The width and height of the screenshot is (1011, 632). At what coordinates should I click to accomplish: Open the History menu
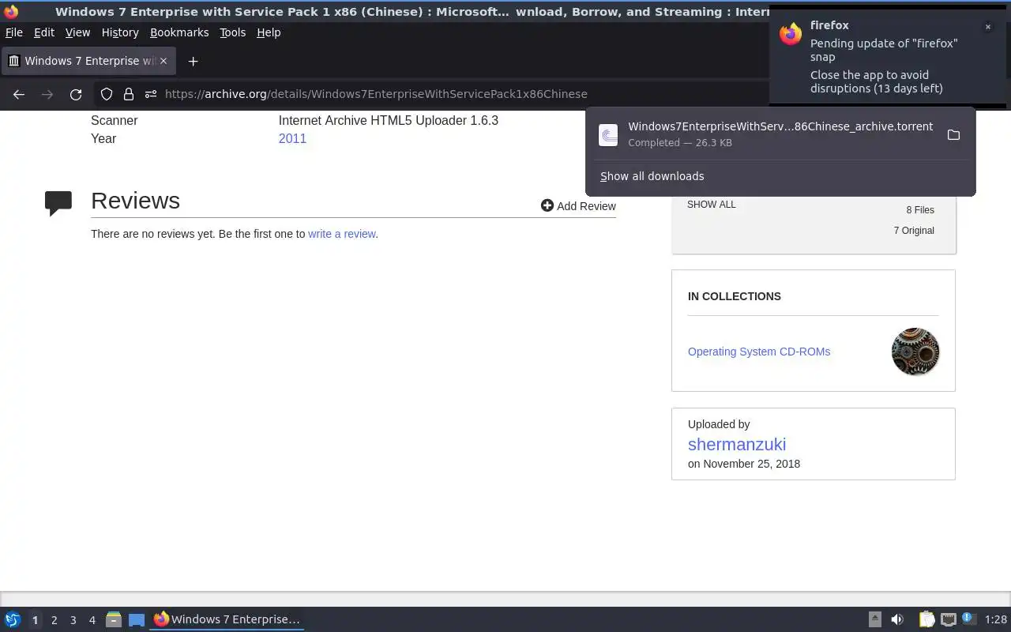(120, 32)
